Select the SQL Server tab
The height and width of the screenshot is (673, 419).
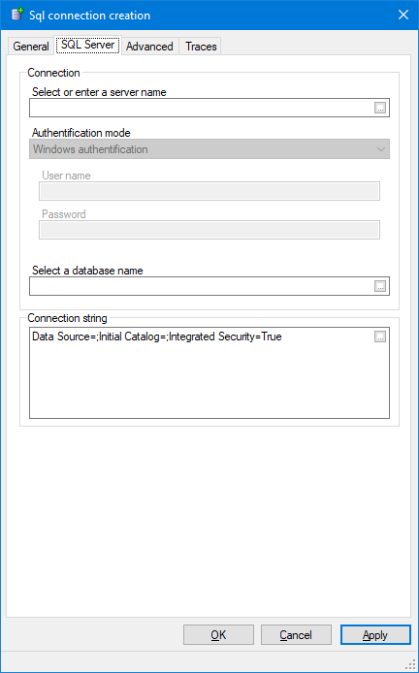(87, 45)
